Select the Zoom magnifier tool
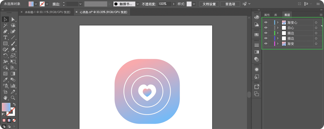 [13, 98]
